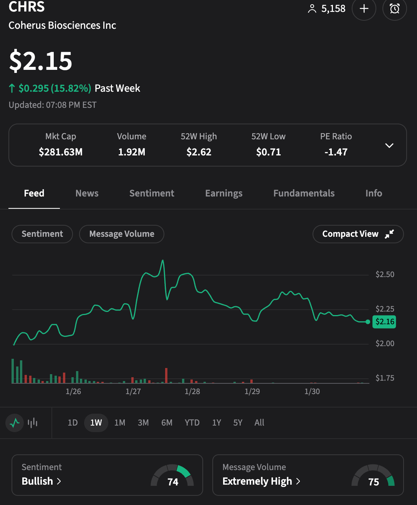Click the watchers person icon

(x=312, y=9)
